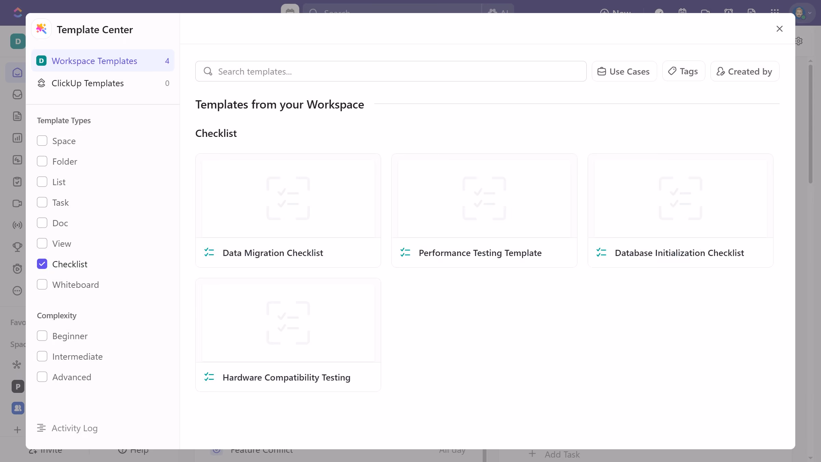Open the Tags filter dropdown

click(x=683, y=71)
